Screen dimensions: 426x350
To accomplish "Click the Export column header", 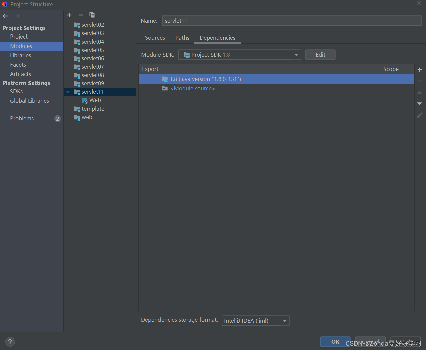I will [150, 69].
